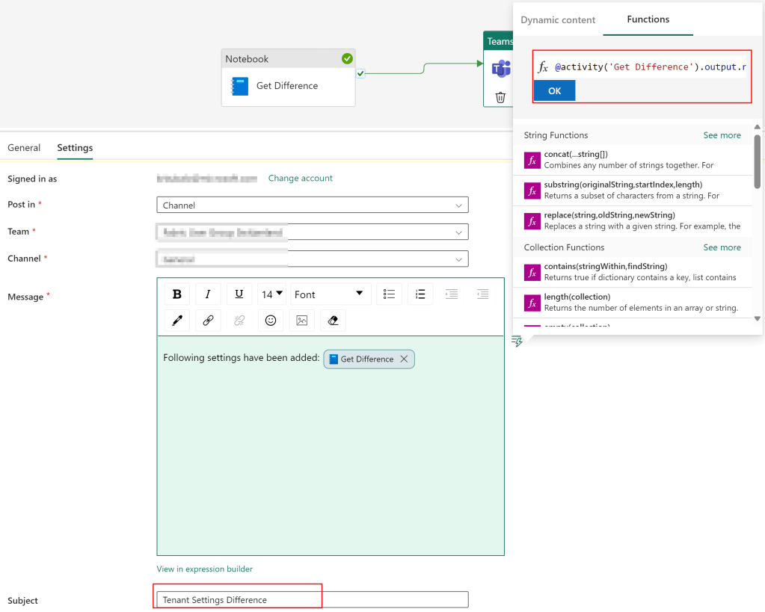Screen dimensions: 765x612
Task: Switch to the Dynamic content tab
Action: point(558,20)
